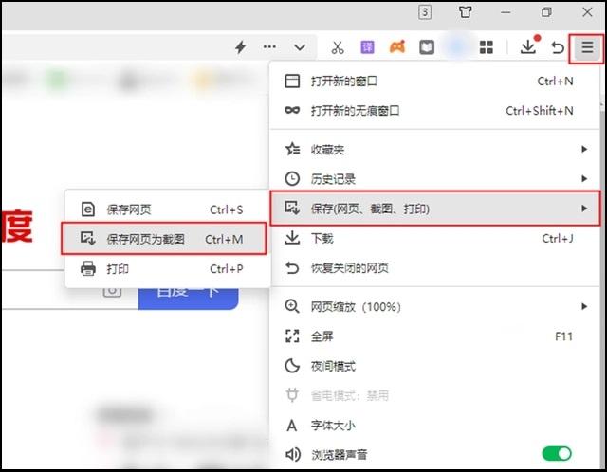Click the save page 'e' document icon
The image size is (607, 472).
88,209
